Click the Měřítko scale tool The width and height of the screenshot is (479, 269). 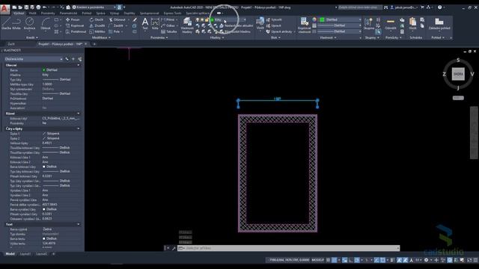coord(97,31)
